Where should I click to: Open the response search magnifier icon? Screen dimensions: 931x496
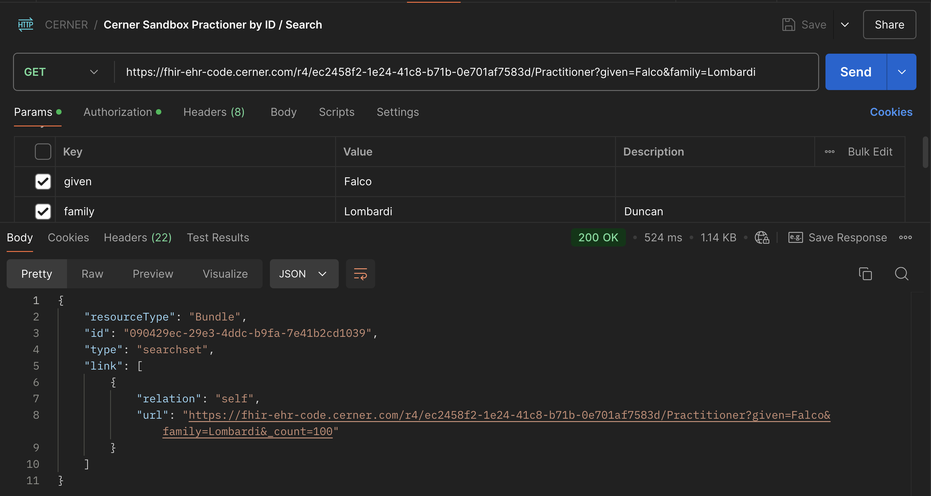point(901,274)
